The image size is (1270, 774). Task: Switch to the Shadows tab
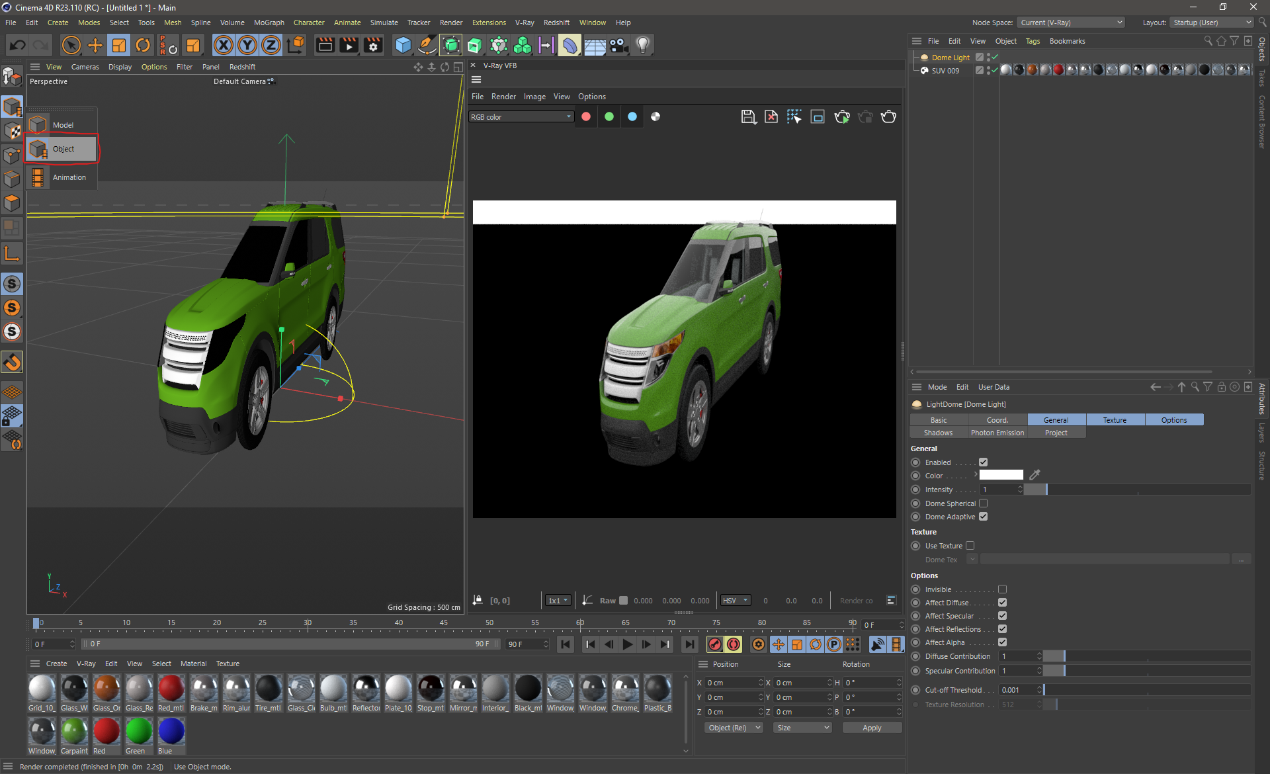pos(938,433)
